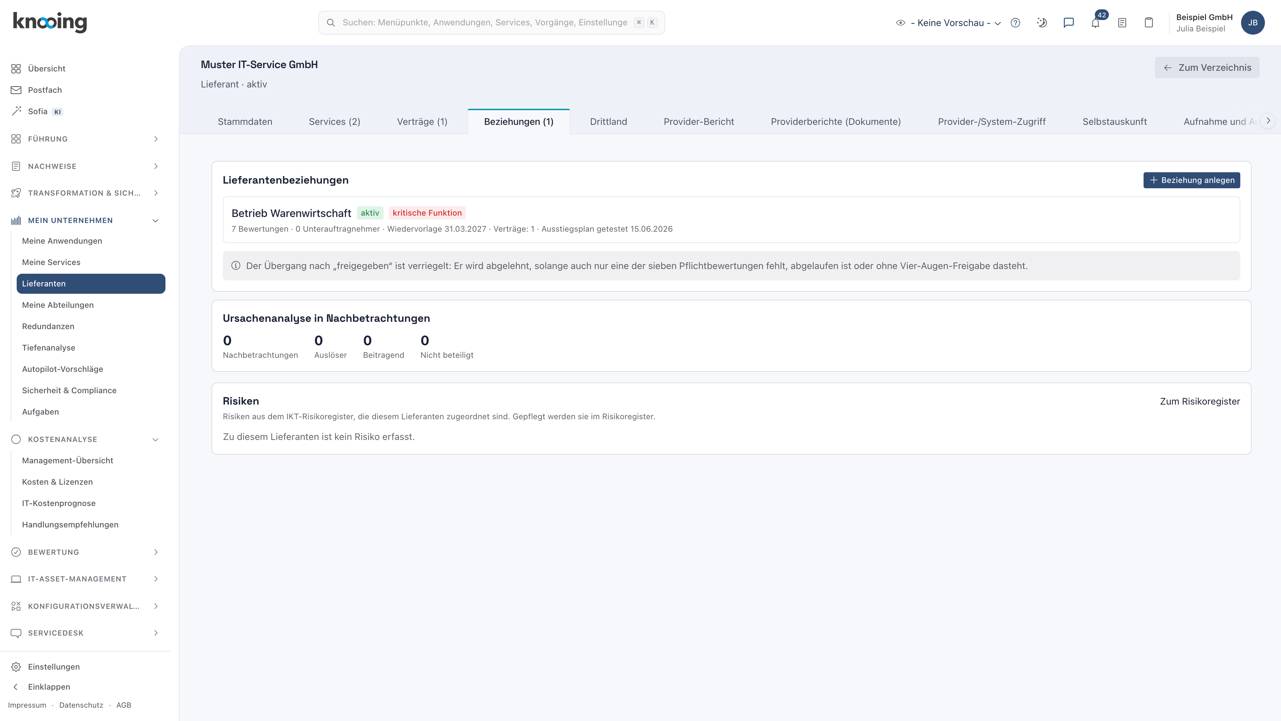Click the knooing logo

pos(50,22)
